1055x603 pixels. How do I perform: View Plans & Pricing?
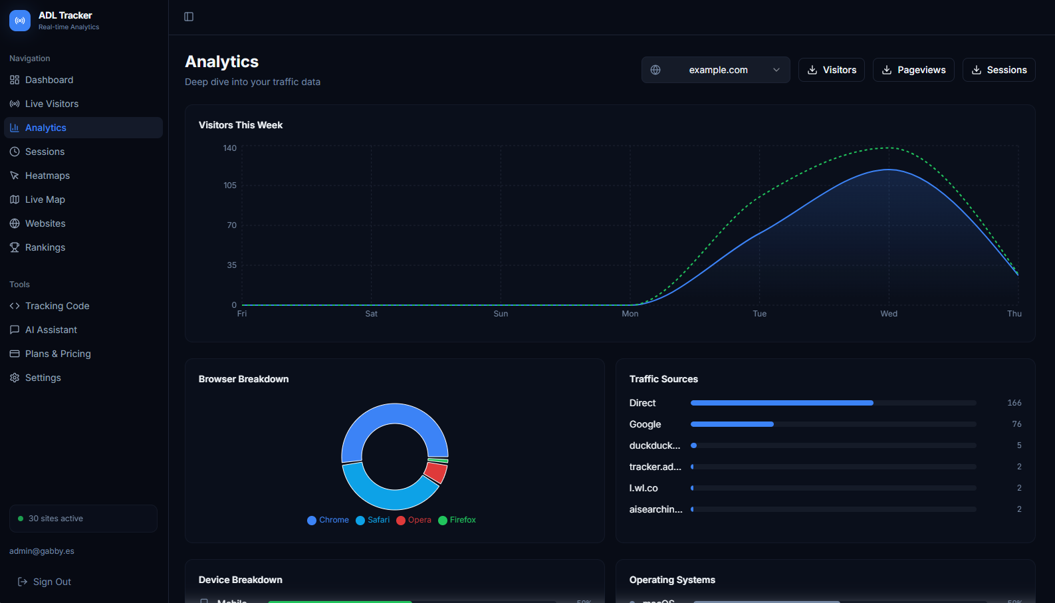tap(83, 354)
